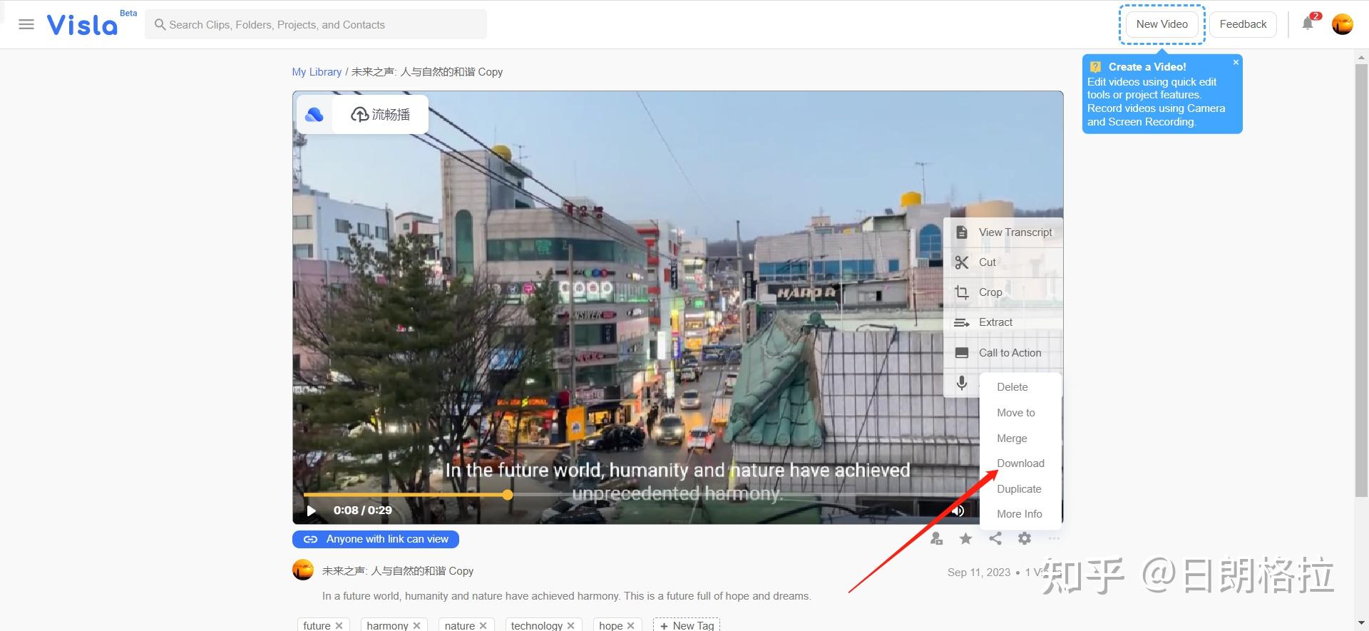Image resolution: width=1369 pixels, height=631 pixels.
Task: Click the 流畅播 upload button
Action: pos(380,115)
